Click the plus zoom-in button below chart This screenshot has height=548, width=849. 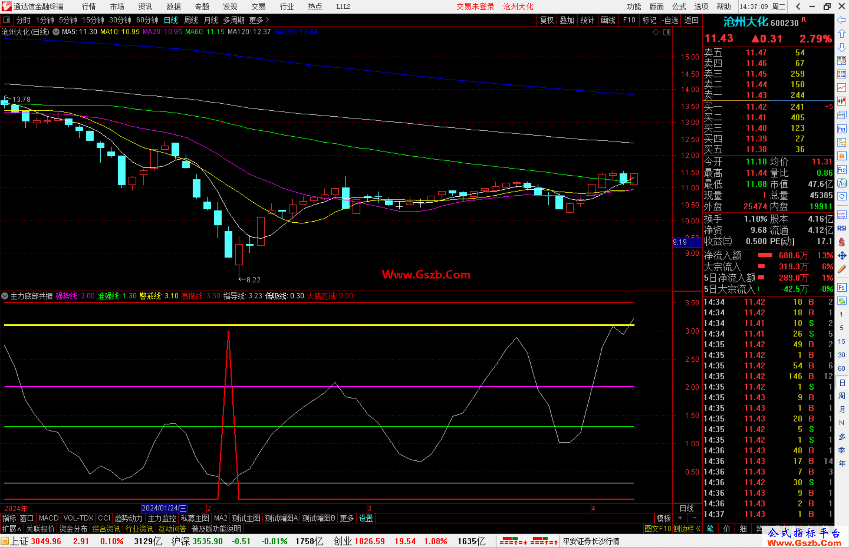coord(680,518)
